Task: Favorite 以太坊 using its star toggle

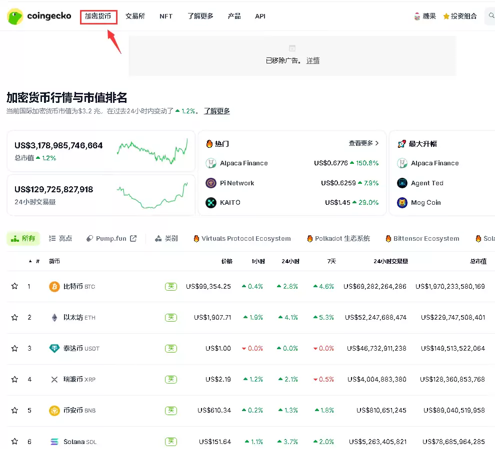Action: point(14,317)
